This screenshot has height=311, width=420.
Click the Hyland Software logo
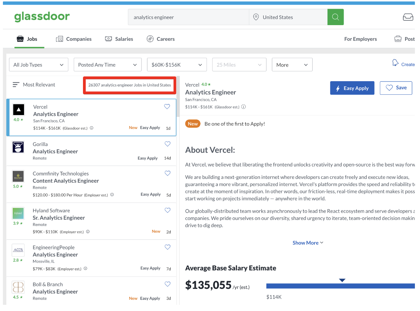pos(18,213)
